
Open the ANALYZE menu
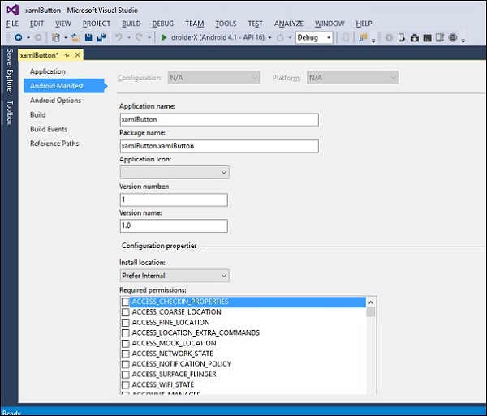pos(288,24)
